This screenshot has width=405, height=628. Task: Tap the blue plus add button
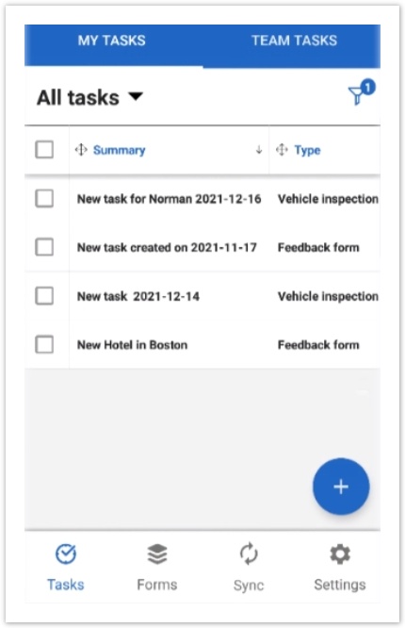341,487
